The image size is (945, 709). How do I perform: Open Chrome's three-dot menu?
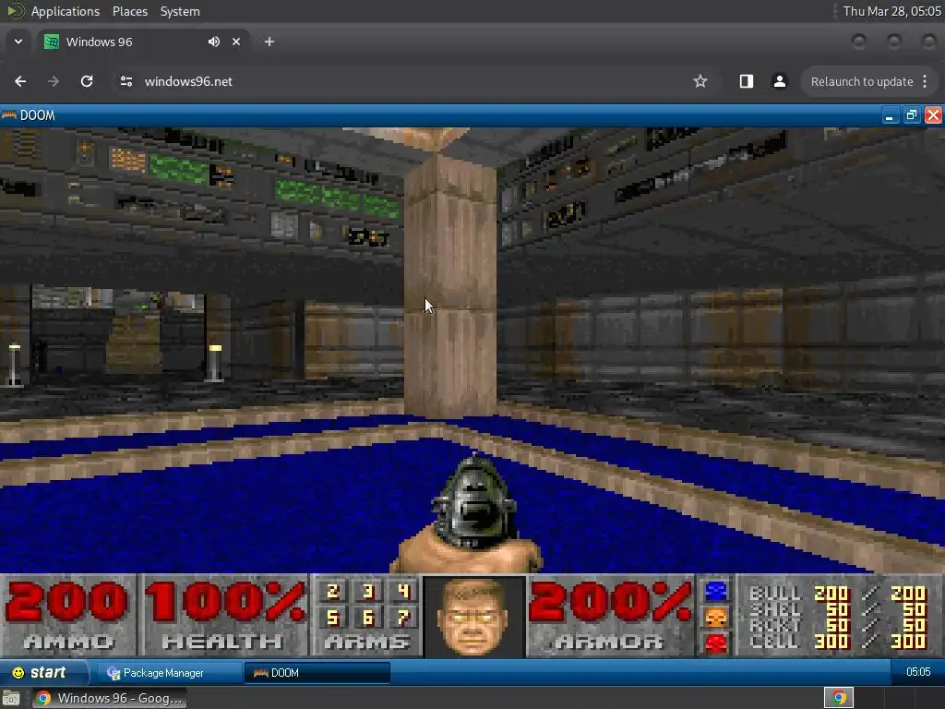925,81
